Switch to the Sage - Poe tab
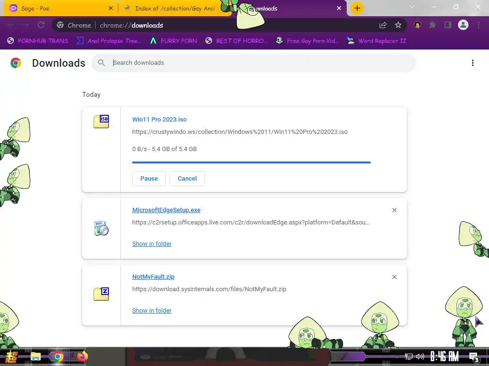The height and width of the screenshot is (366, 489). pyautogui.click(x=61, y=9)
